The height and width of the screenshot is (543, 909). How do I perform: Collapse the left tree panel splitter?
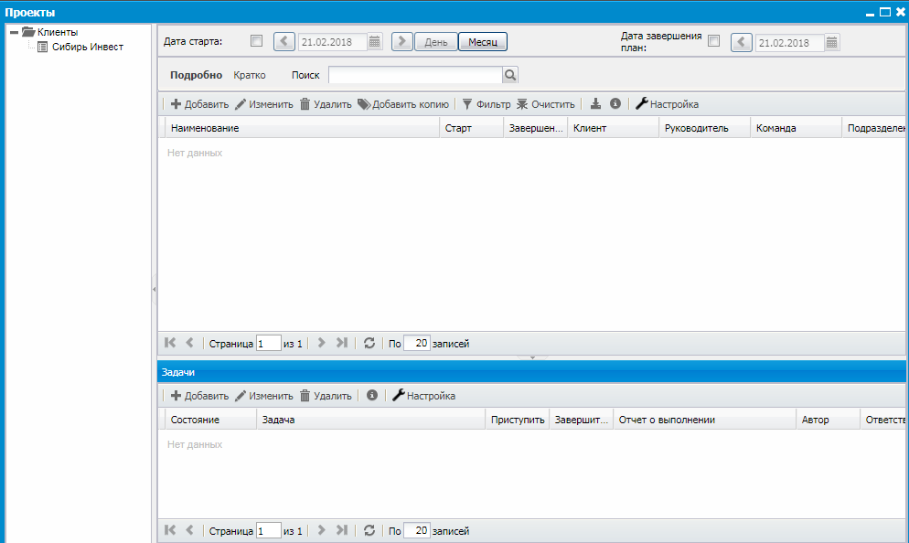[155, 289]
